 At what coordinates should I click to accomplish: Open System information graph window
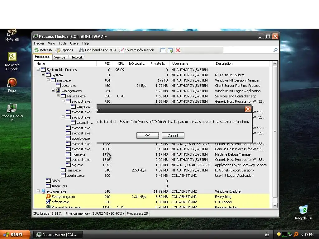(137, 50)
